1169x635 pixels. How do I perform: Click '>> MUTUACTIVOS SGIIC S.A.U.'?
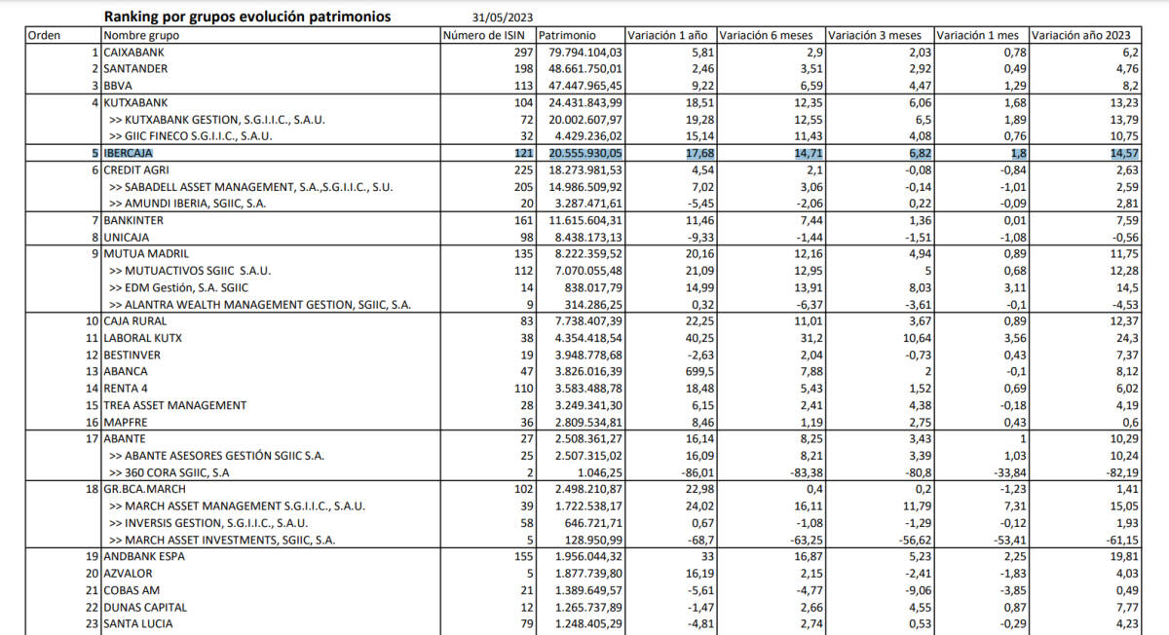tap(190, 270)
